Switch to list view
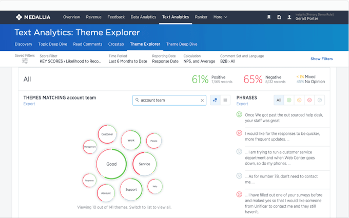Image resolution: width=349 pixels, height=218 pixels. (x=225, y=100)
